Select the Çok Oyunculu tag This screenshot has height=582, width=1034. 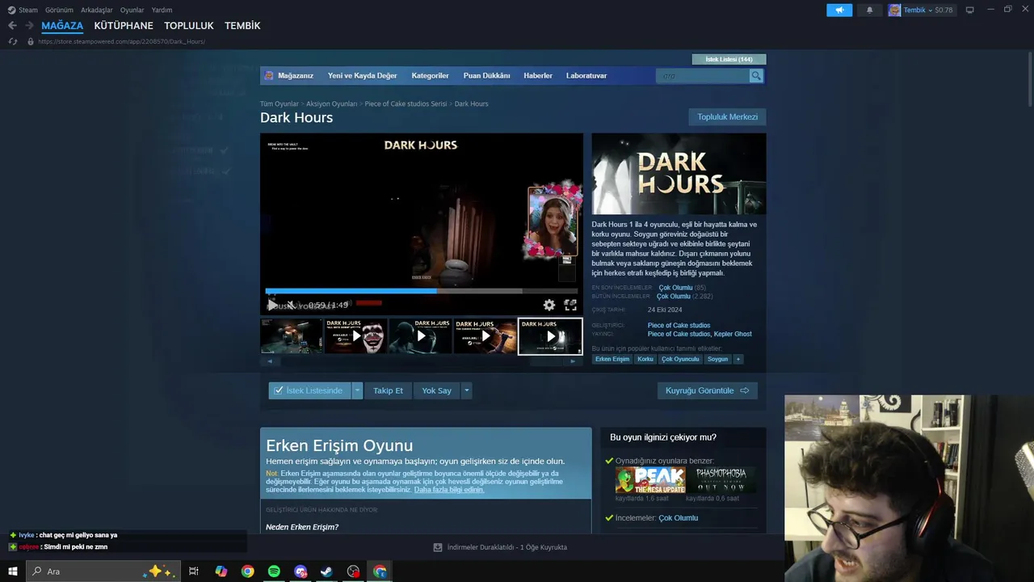coord(680,359)
